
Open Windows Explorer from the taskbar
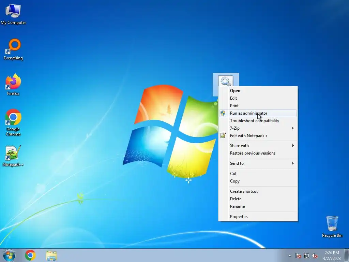tap(51, 255)
